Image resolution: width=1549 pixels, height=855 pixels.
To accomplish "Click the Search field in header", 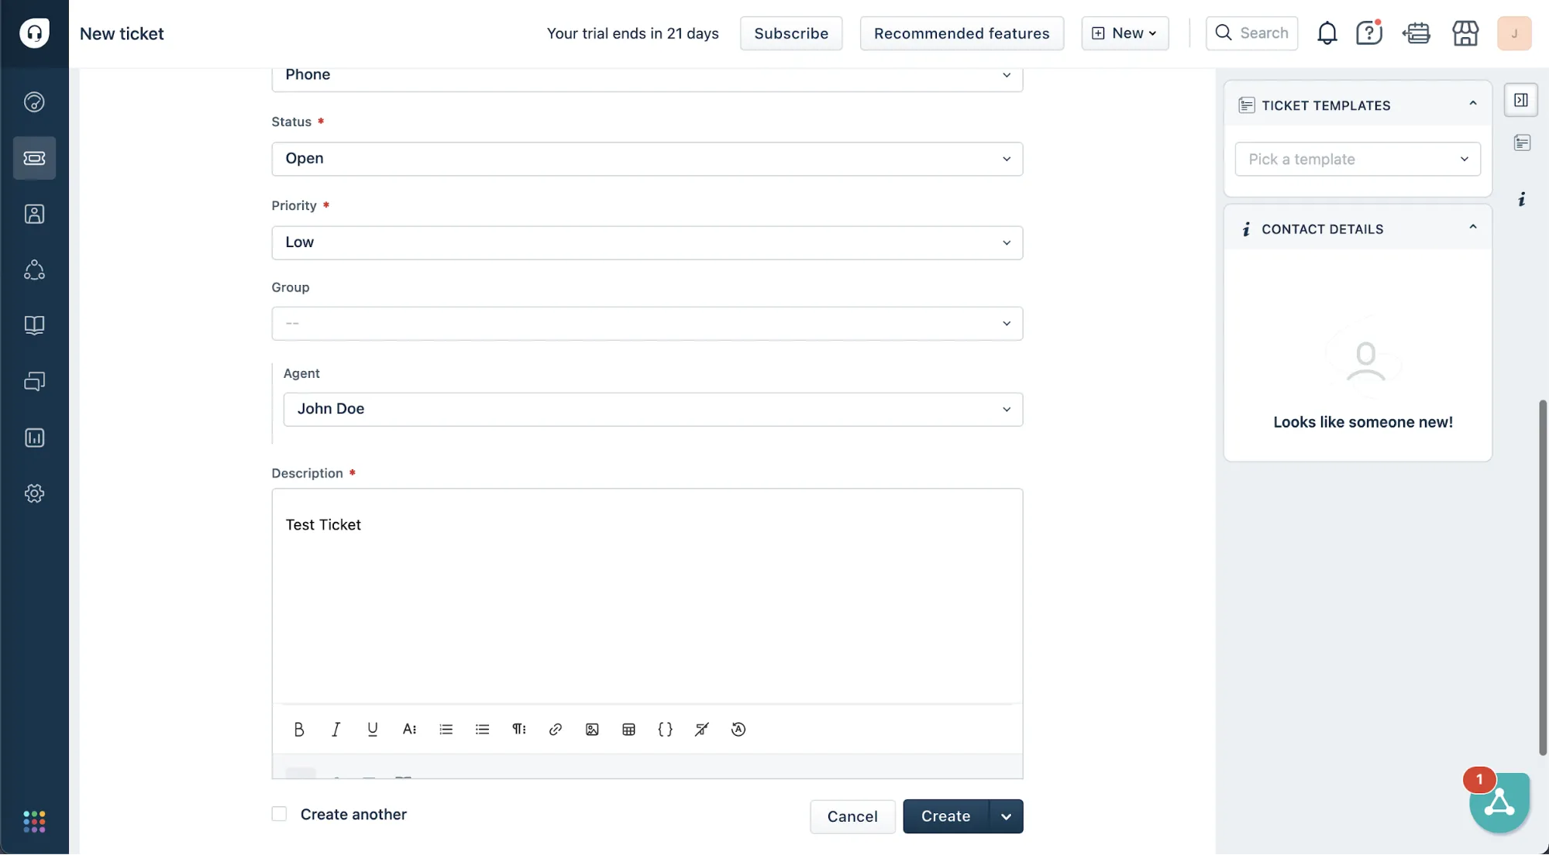I will pyautogui.click(x=1251, y=33).
